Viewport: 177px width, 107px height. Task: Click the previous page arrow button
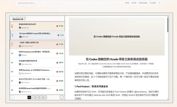click(x=12, y=97)
